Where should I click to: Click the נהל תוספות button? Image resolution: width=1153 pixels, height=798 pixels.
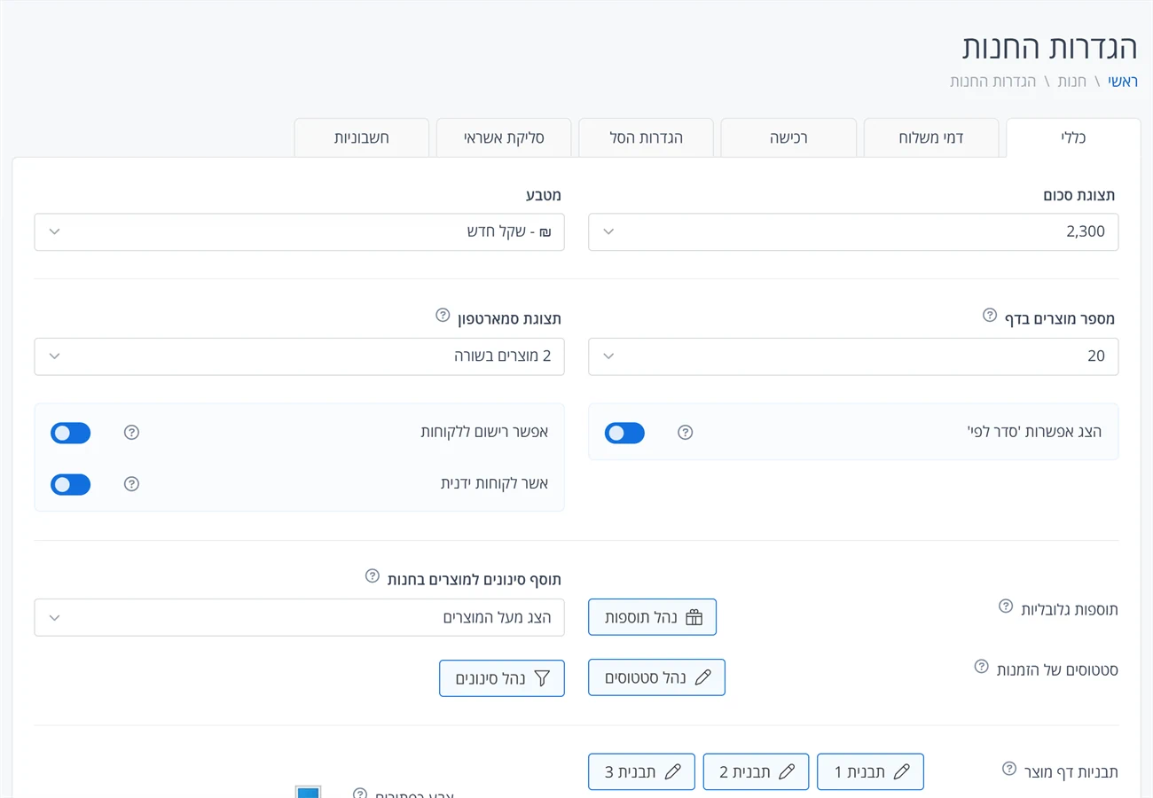653,617
